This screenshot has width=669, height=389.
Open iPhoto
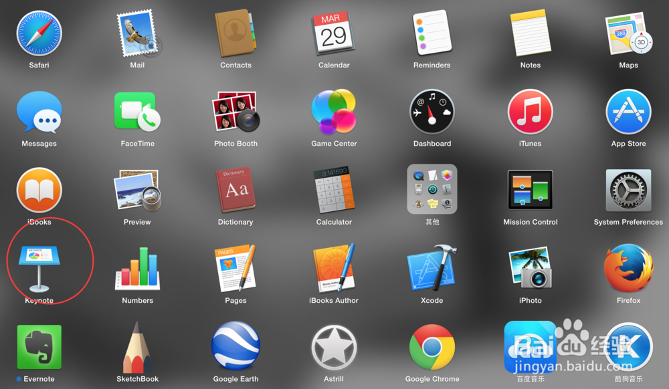[x=531, y=267]
